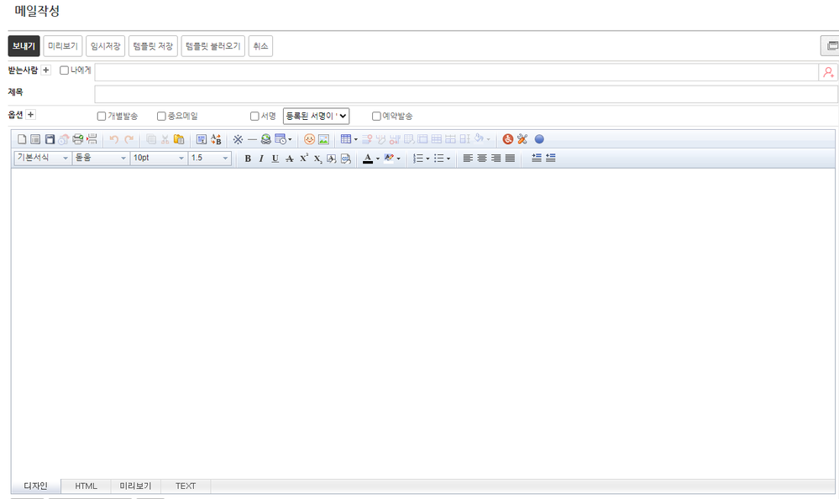Click the 제목 subject input field
839x499 pixels.
tap(466, 94)
